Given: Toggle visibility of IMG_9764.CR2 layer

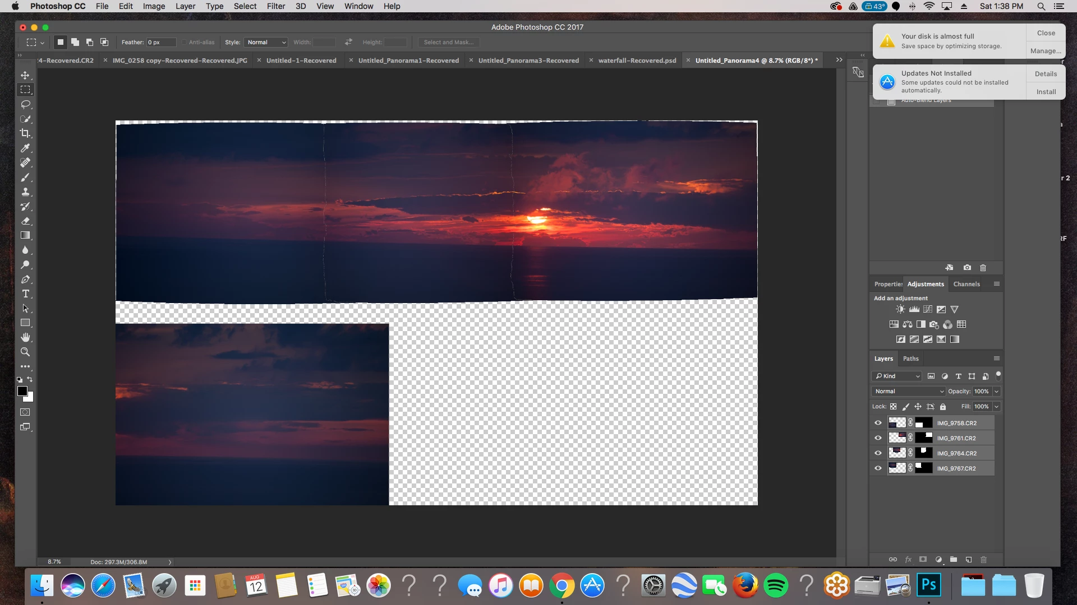Looking at the screenshot, I should (878, 453).
